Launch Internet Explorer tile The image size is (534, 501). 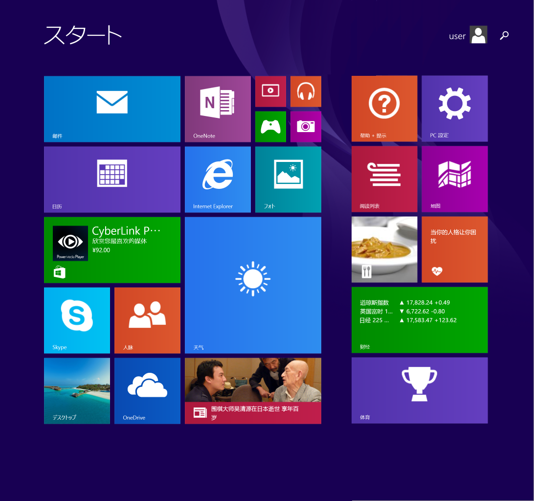click(218, 180)
